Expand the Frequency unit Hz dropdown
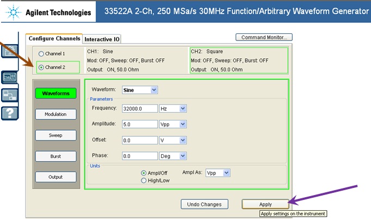The width and height of the screenshot is (371, 219). point(182,108)
